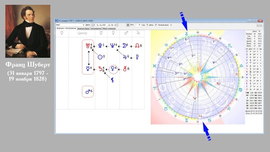Viewport: 270px width, 152px height.
Task: Click Scorpio sign on chart wheel
Action: point(230,46)
